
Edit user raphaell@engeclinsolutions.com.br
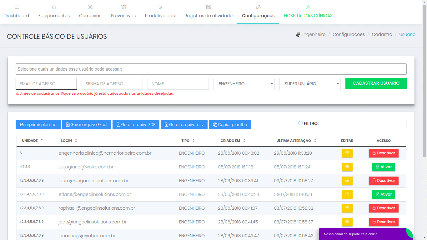(x=347, y=208)
